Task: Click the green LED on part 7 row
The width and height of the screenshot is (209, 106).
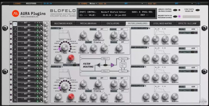Action: click(38, 56)
